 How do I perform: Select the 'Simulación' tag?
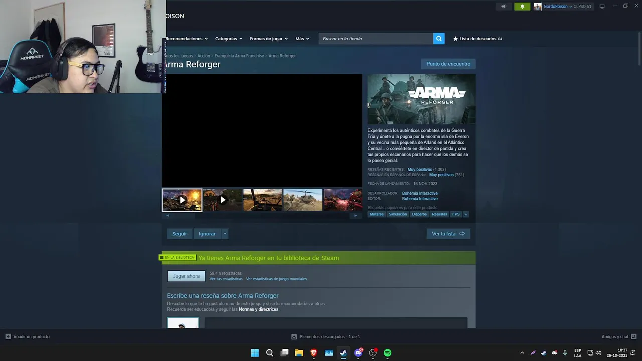[x=398, y=214]
